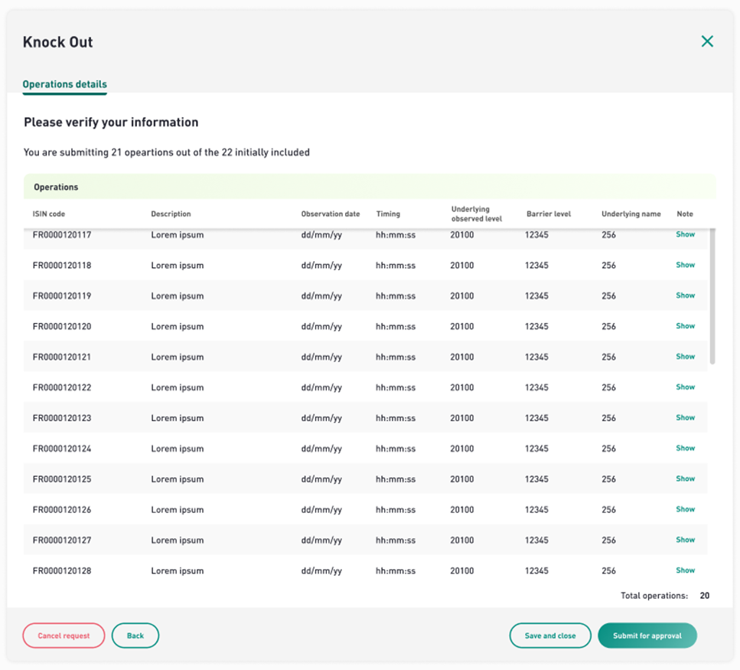Select the Observation date column header
The width and height of the screenshot is (740, 670).
coord(331,214)
